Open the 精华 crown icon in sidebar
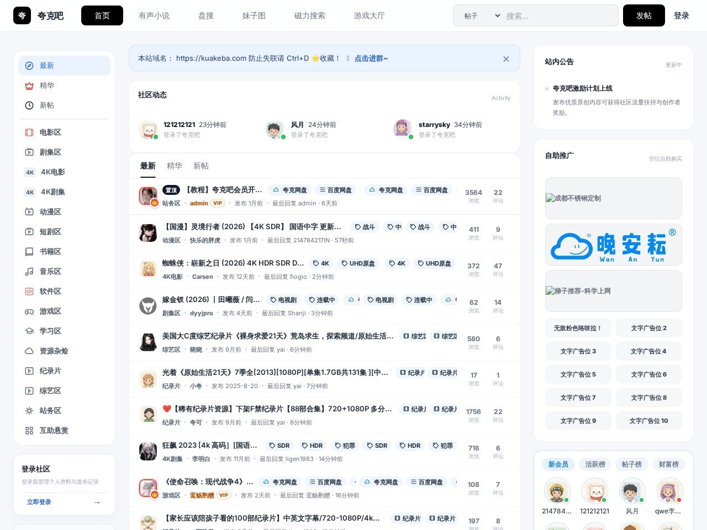The image size is (707, 530). coord(29,86)
